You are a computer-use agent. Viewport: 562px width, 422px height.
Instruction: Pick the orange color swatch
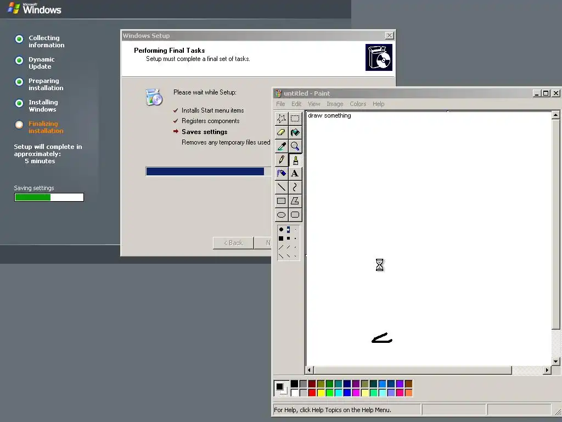(408, 392)
